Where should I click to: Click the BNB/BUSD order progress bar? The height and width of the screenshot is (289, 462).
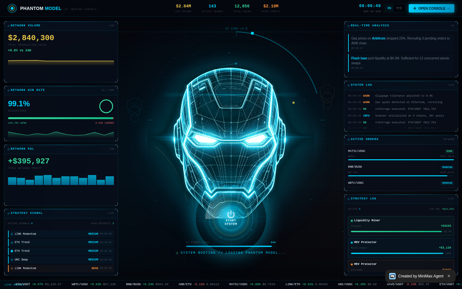[401, 176]
